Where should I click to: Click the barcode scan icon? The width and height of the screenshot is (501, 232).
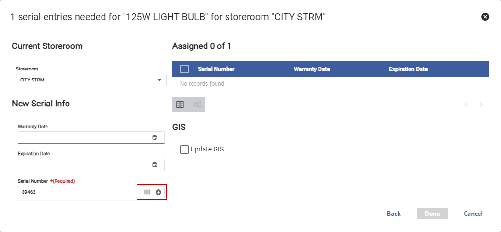coord(147,192)
